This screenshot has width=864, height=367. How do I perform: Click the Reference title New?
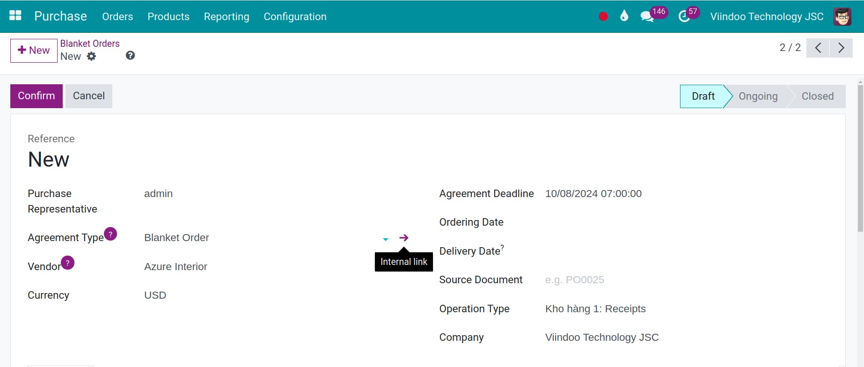49,160
